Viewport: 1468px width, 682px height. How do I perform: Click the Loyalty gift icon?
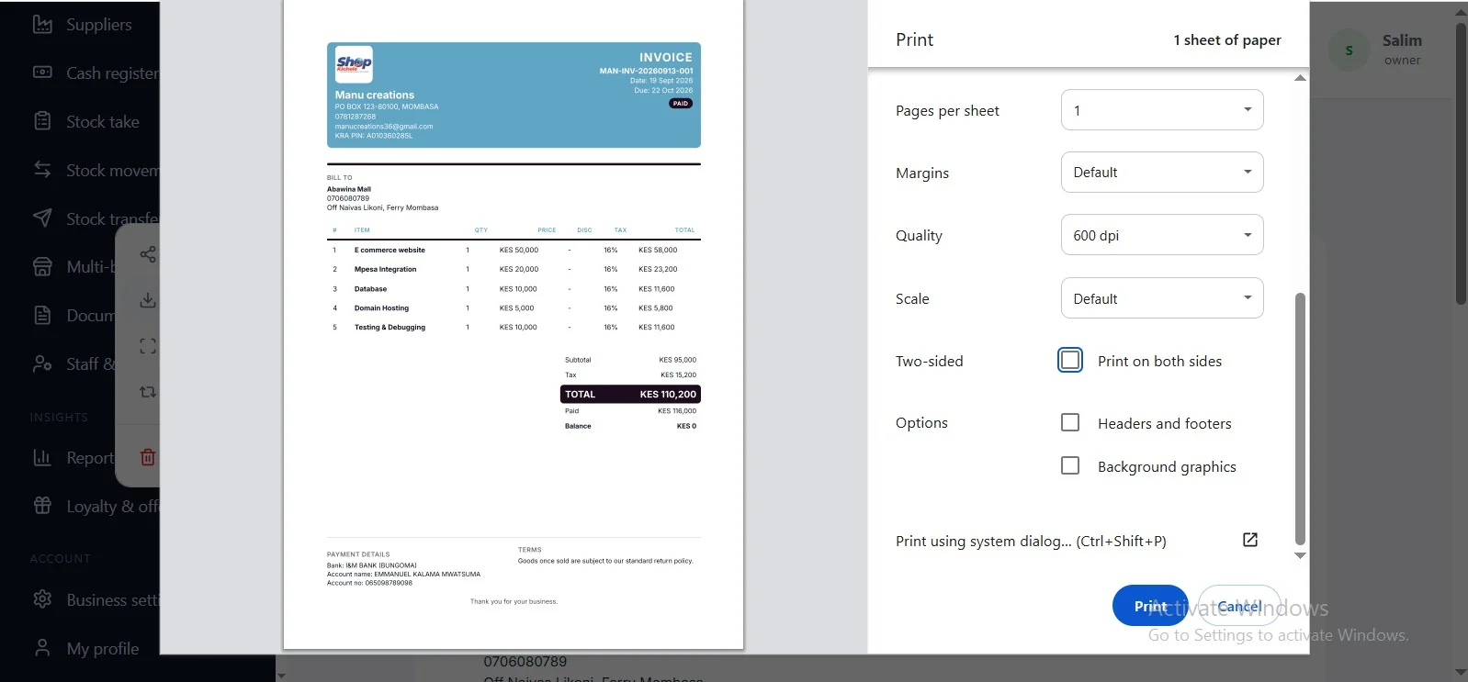pos(42,505)
